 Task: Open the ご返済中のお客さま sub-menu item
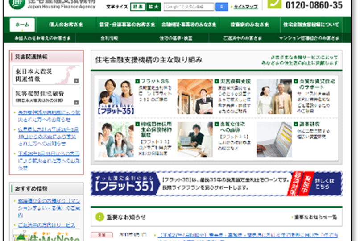242,38
